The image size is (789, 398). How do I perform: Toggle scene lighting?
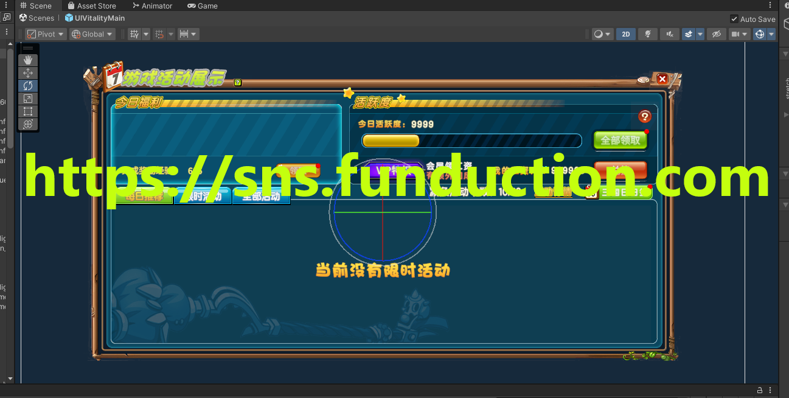(x=648, y=34)
